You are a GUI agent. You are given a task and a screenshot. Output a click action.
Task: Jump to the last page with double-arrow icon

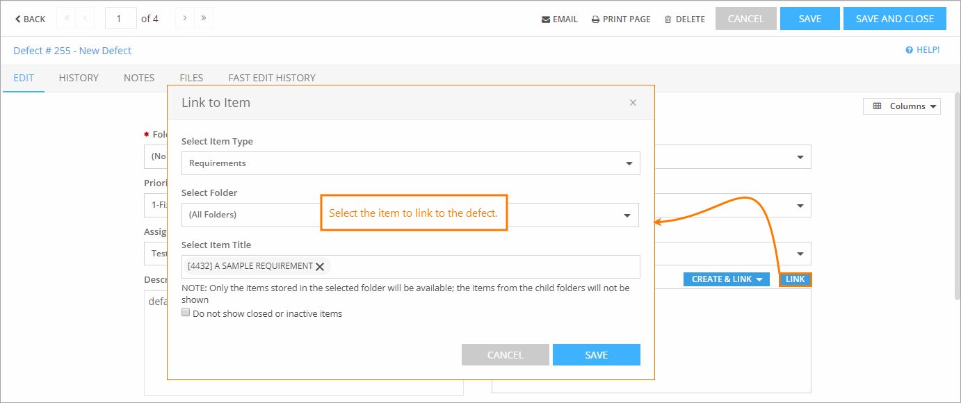pyautogui.click(x=202, y=18)
